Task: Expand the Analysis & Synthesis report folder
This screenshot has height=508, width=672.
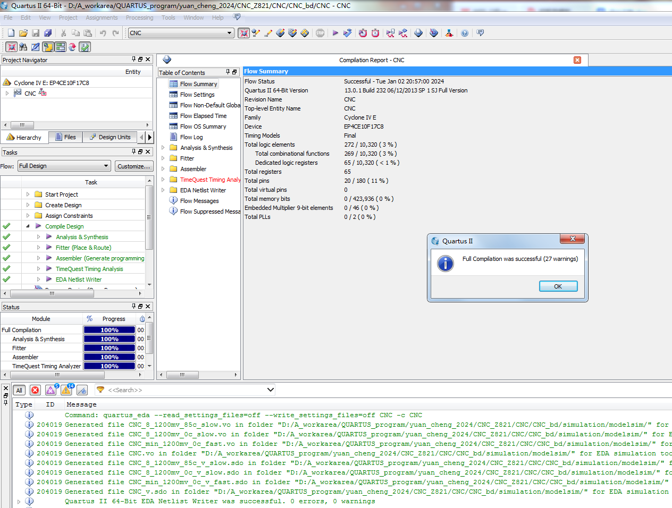Action: pos(163,148)
